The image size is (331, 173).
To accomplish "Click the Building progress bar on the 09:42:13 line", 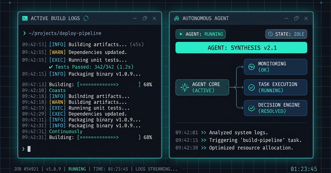I will tap(109, 85).
